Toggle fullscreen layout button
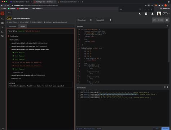 click(167, 20)
